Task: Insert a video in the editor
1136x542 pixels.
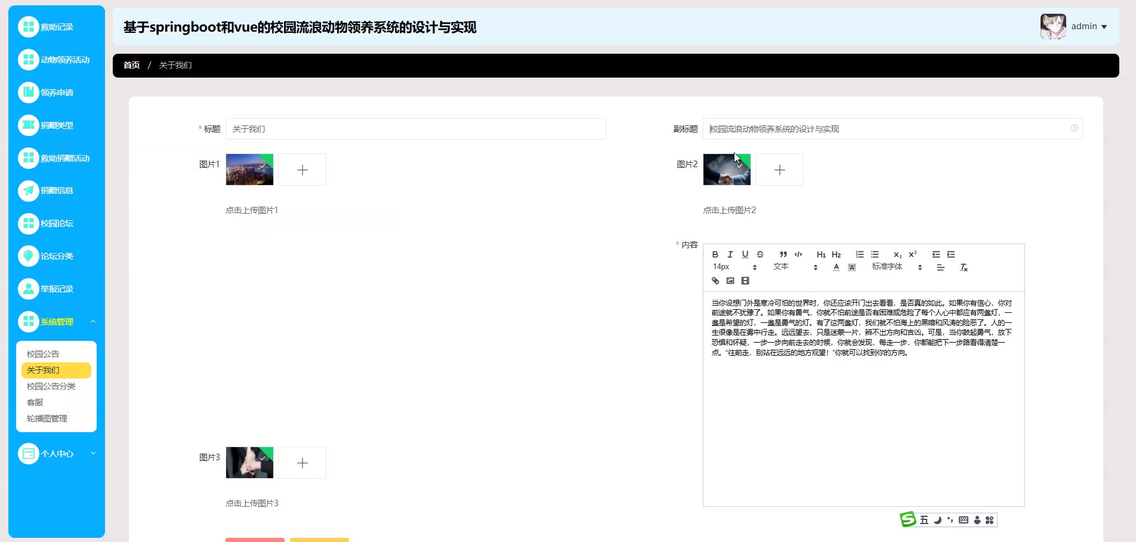Action: (745, 281)
